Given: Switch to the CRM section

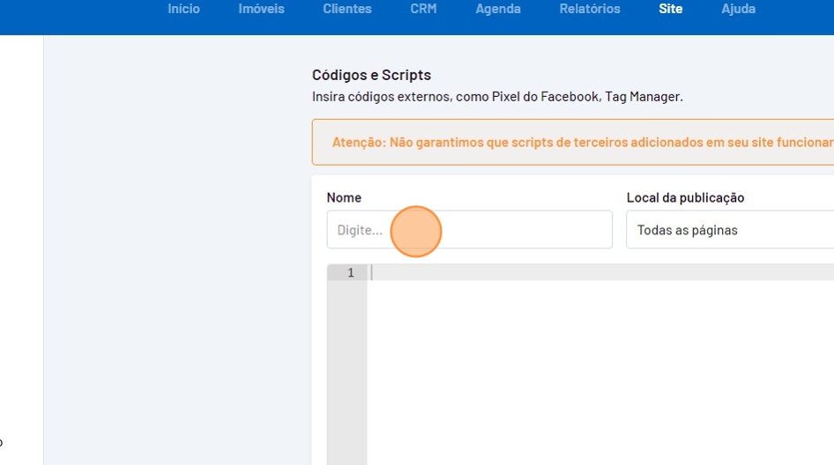Looking at the screenshot, I should tap(423, 9).
